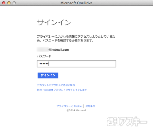Minimize the OneDrive window with yellow button
This screenshot has width=153, height=132.
(x=9, y=3)
